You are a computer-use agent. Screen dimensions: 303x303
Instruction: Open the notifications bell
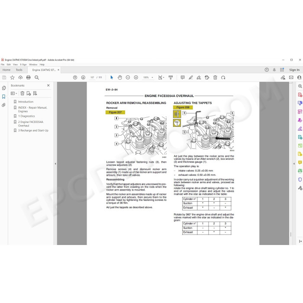point(274,70)
